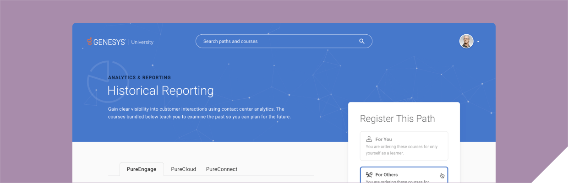Click the Historical Reporting page title
568x183 pixels.
(160, 91)
